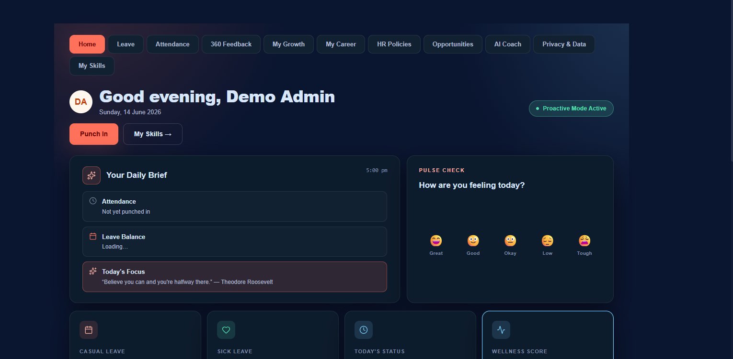Click the Sick Leave heart icon
This screenshot has width=733, height=359.
[226, 330]
